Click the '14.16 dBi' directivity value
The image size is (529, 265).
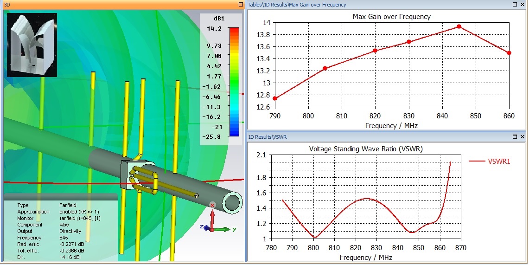(70, 257)
